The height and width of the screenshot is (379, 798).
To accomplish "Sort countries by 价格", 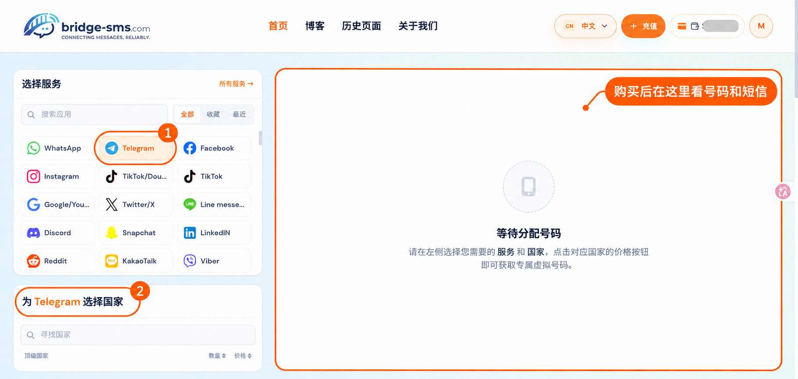I will coord(243,356).
